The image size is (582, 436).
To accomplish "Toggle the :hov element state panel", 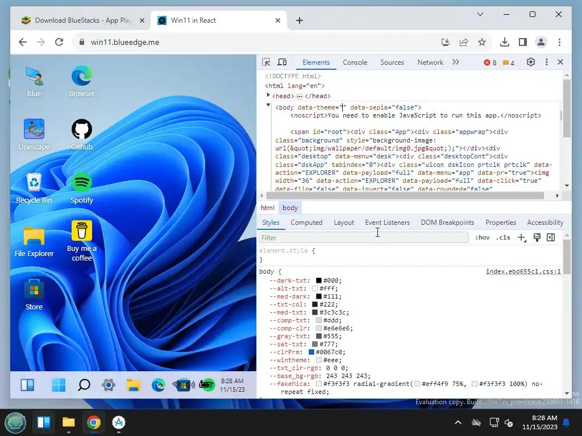I will [482, 238].
